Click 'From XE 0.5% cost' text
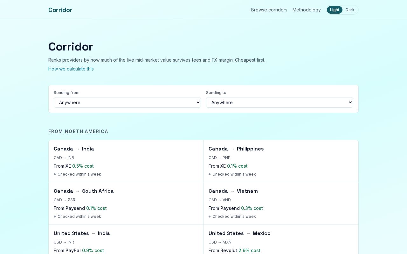This screenshot has height=254, width=407. tap(74, 166)
